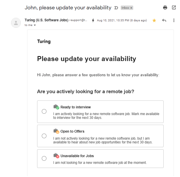Print this email with the printer icon
The width and height of the screenshot is (180, 177).
click(x=165, y=8)
